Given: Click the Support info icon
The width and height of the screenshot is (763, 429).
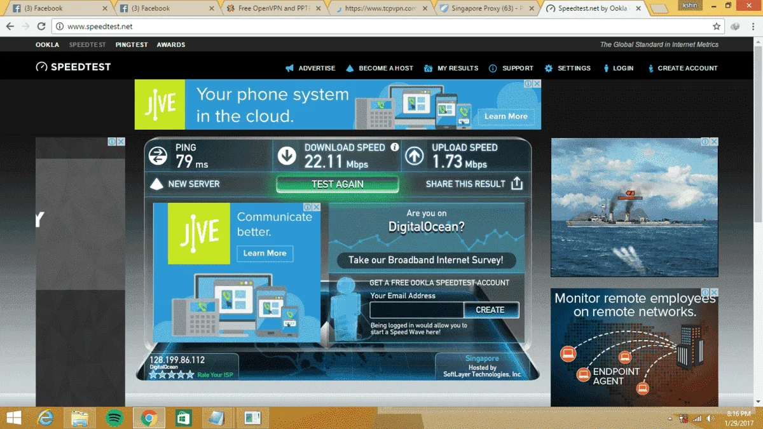Looking at the screenshot, I should pyautogui.click(x=493, y=68).
